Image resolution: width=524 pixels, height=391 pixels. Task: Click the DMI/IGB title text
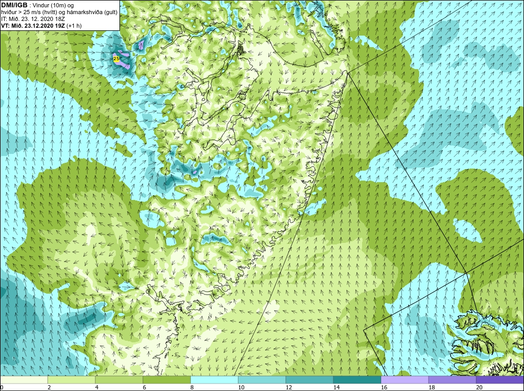coord(14,5)
